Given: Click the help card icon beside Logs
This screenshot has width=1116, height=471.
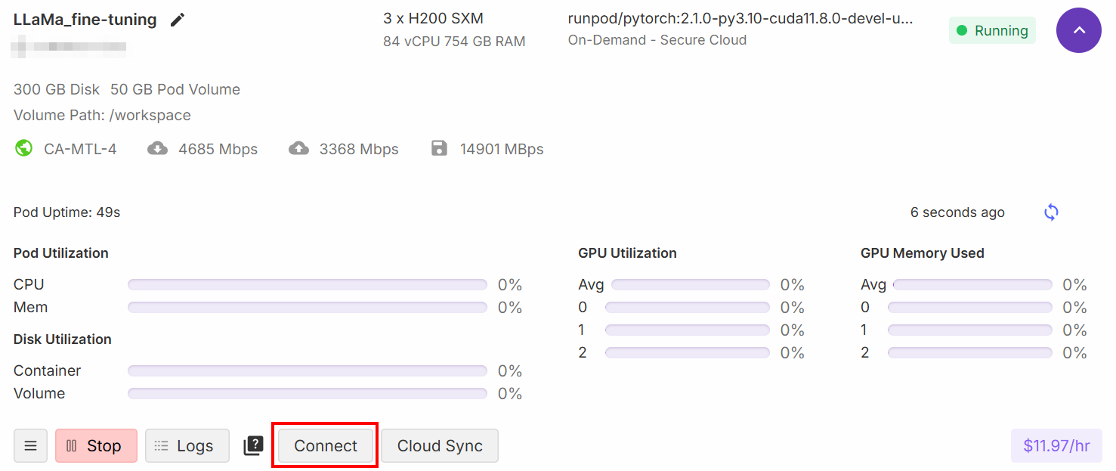Looking at the screenshot, I should point(253,445).
